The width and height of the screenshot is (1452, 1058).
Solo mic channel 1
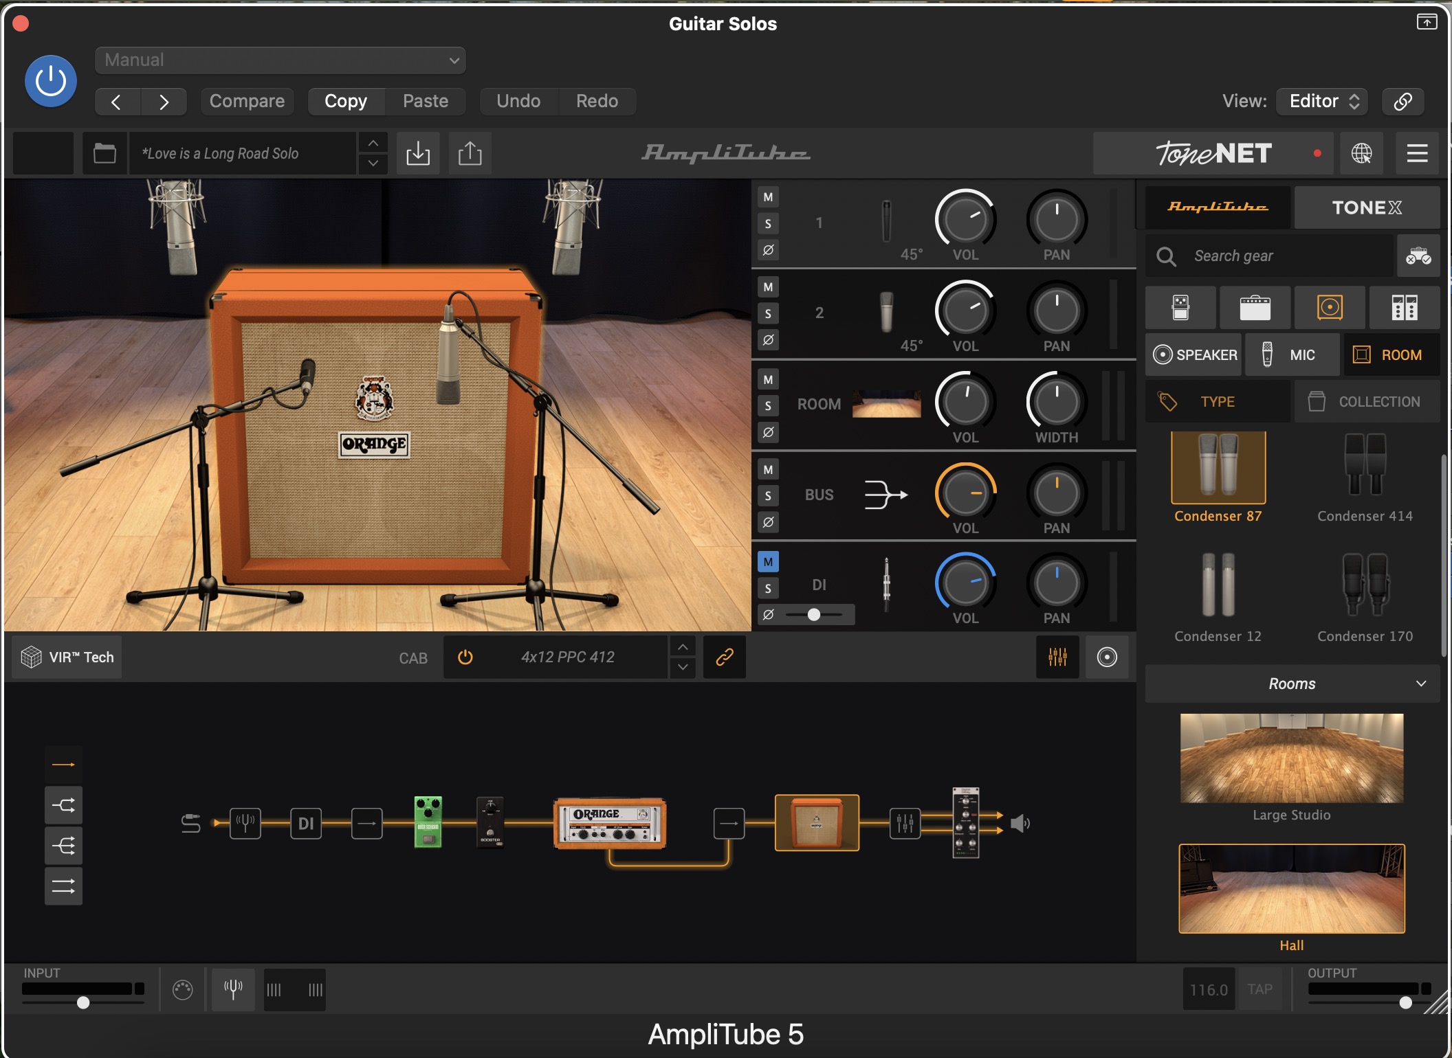point(769,223)
